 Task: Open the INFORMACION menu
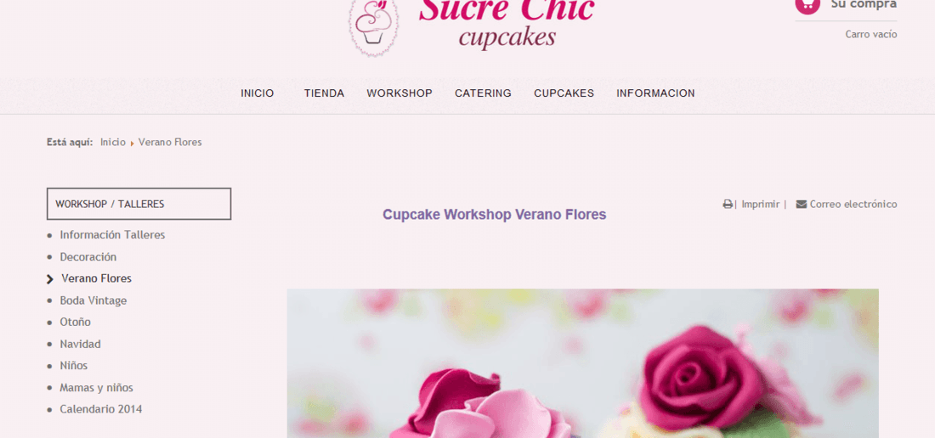point(655,93)
